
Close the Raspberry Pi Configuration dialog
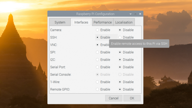140,14
